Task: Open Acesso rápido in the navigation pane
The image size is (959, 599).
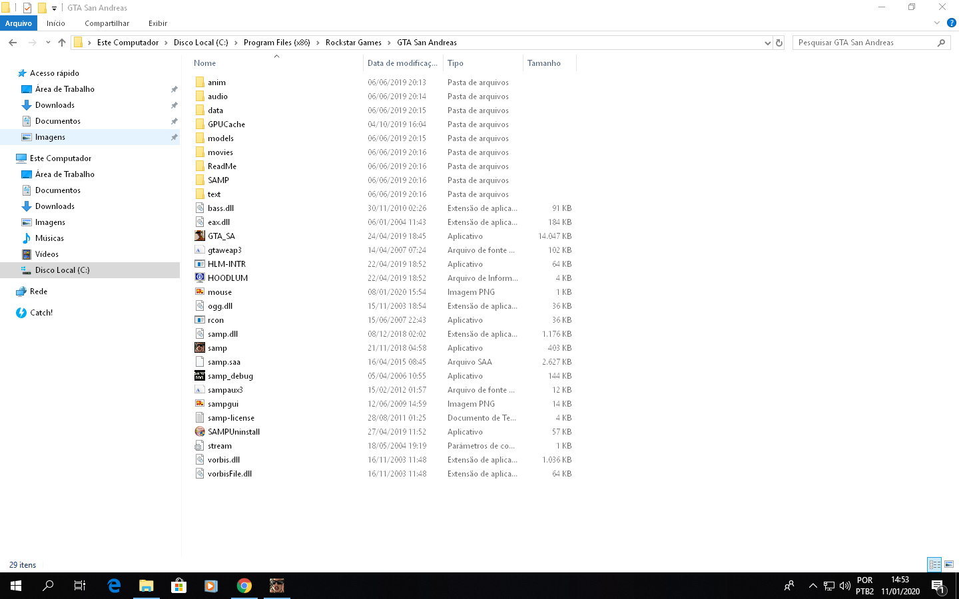Action: (x=55, y=73)
